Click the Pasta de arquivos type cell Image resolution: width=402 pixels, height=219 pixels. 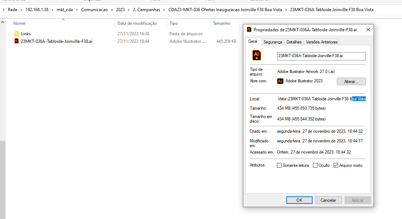click(186, 34)
